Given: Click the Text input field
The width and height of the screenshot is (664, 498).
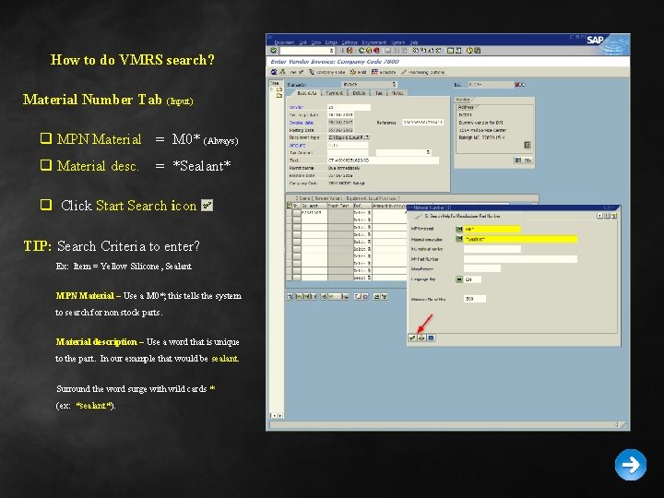Looking at the screenshot, I should tap(383, 160).
